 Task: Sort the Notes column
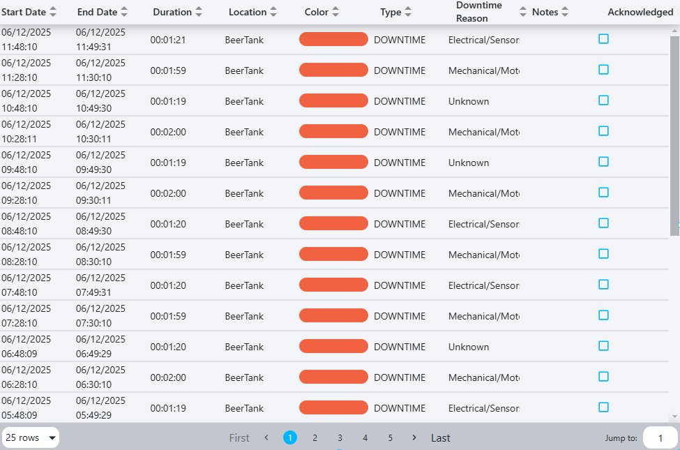(x=564, y=12)
